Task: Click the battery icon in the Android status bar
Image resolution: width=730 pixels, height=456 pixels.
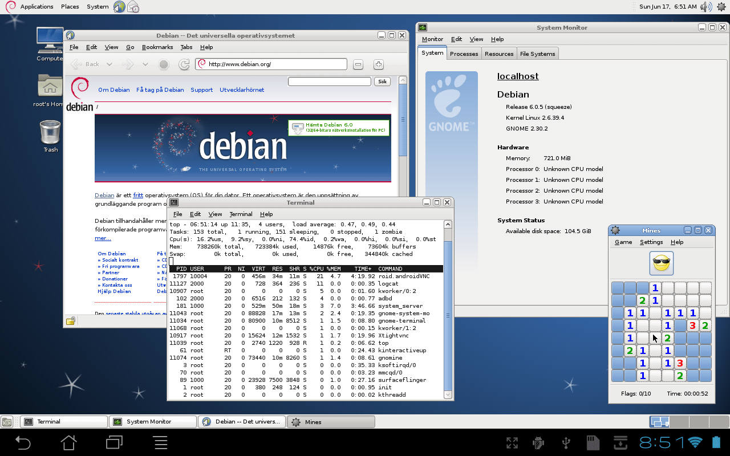Action: (x=717, y=442)
